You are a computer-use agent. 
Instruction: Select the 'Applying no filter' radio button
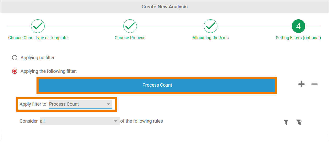15,58
